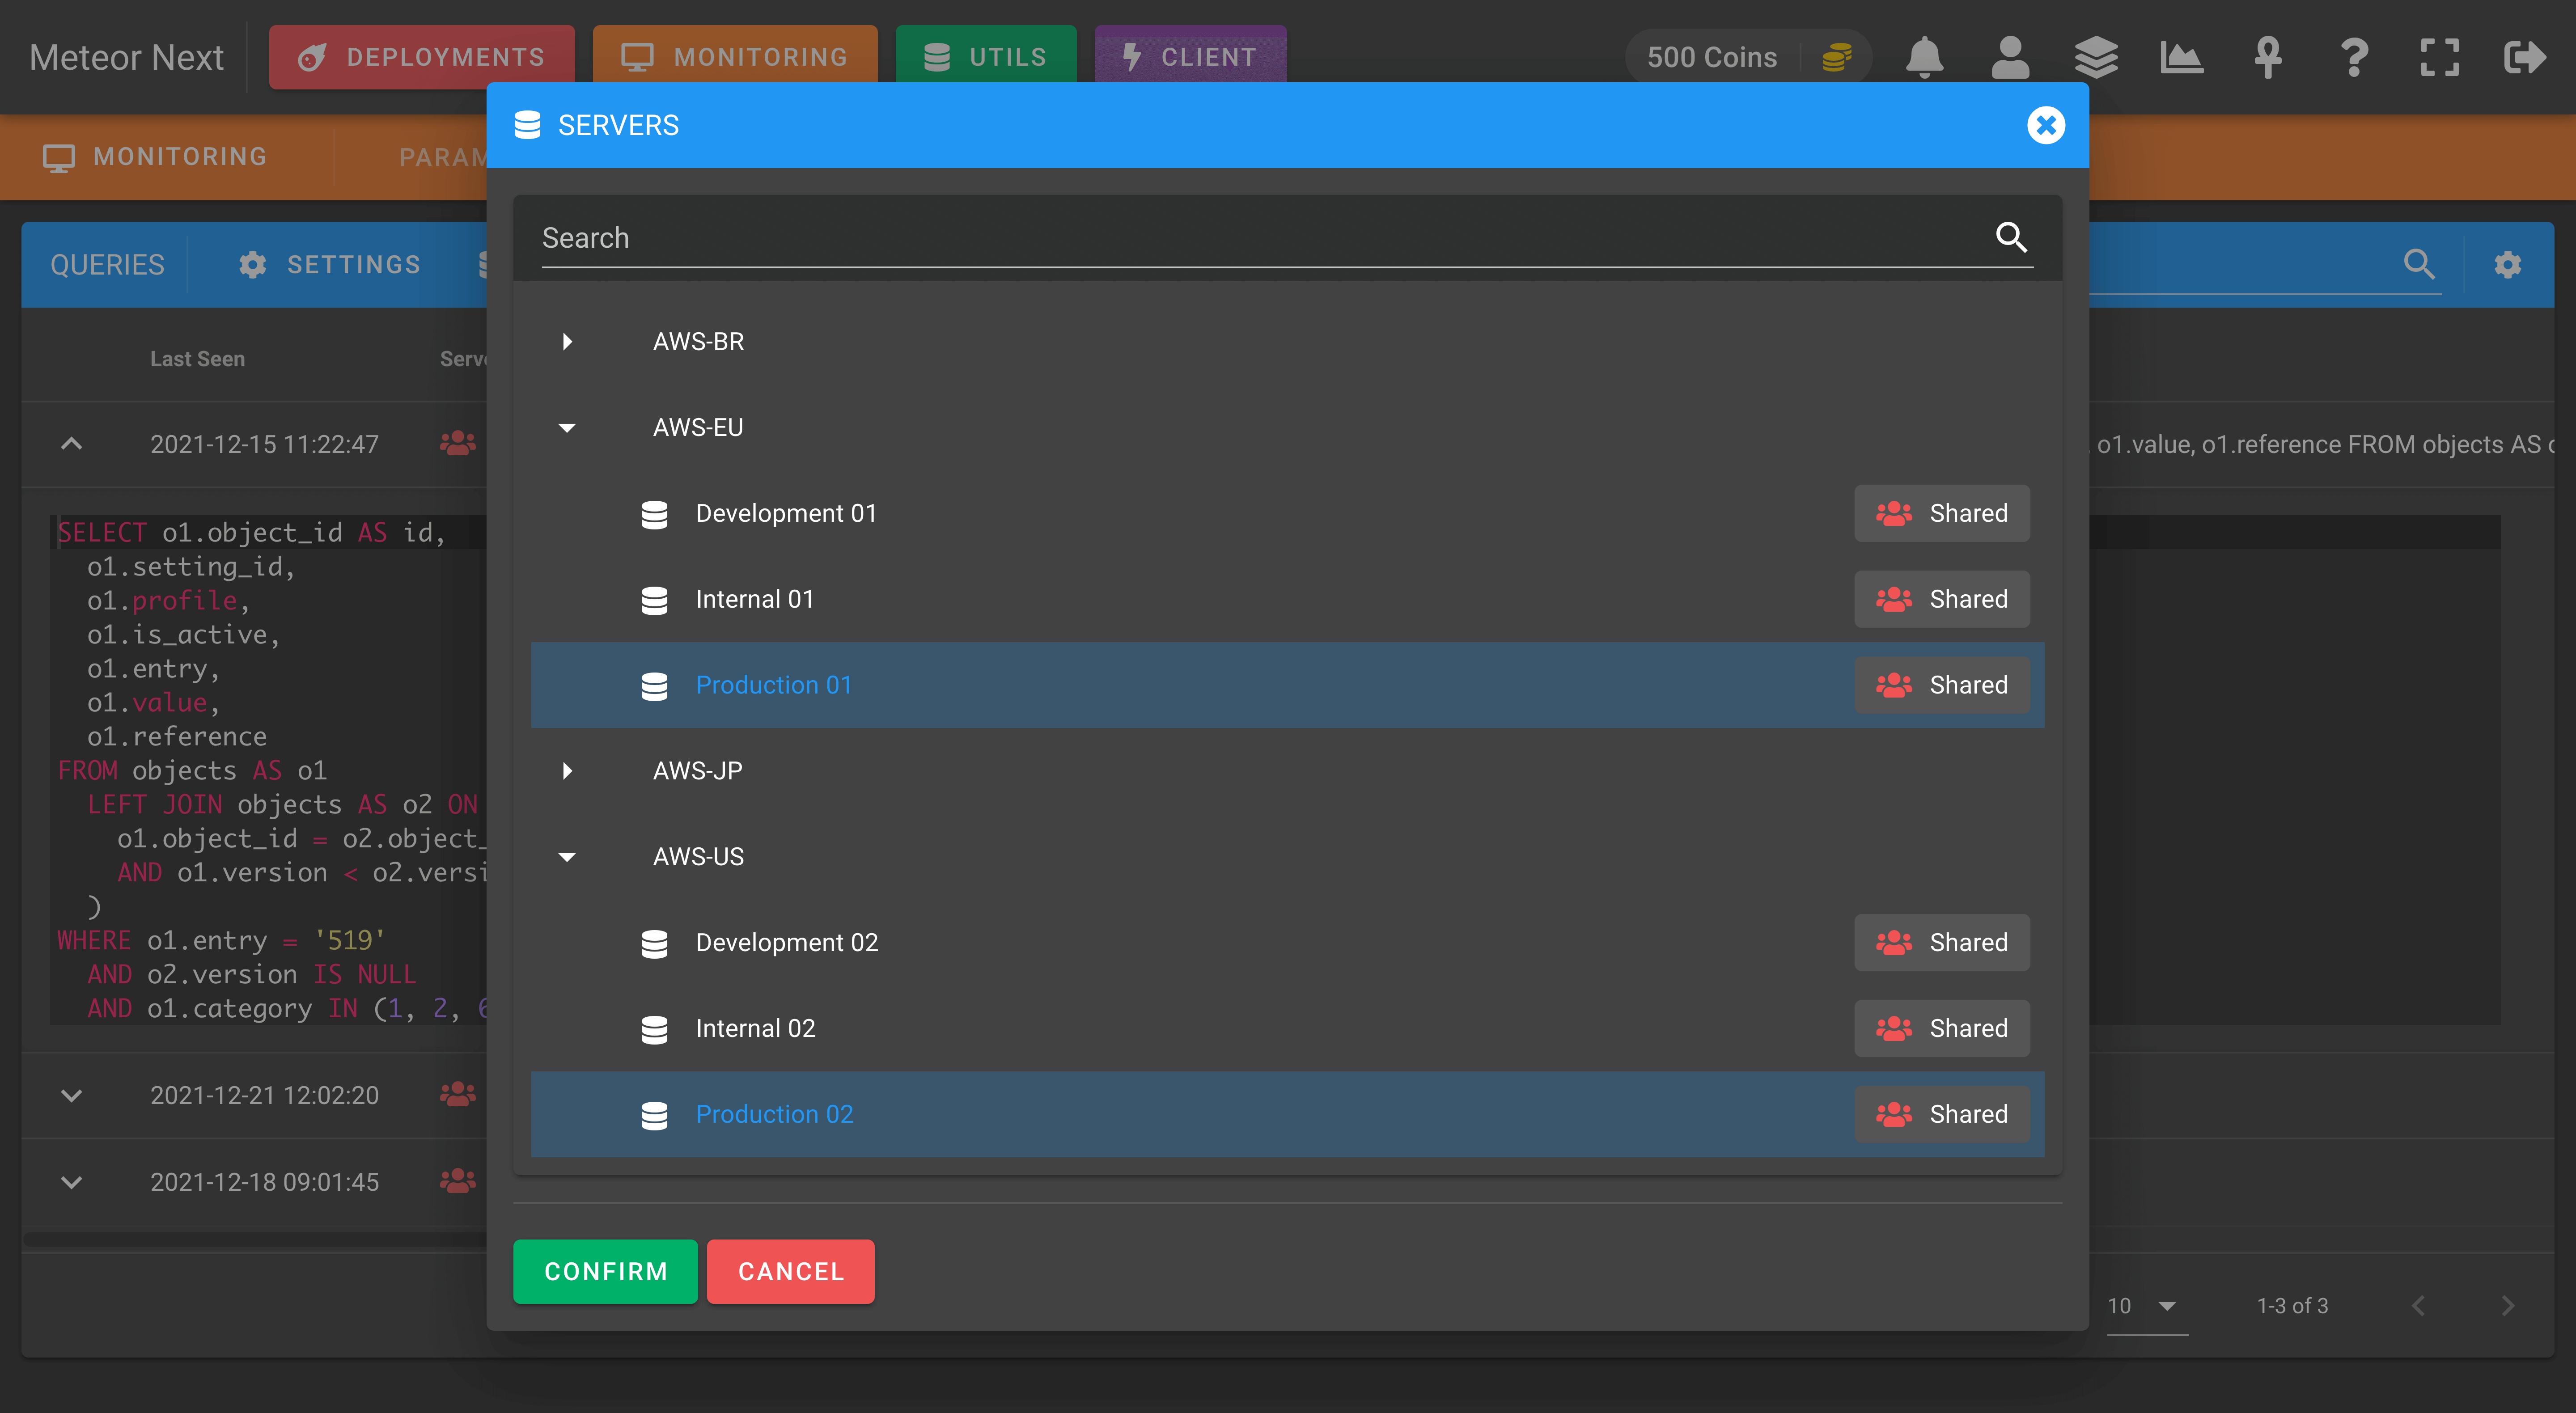Click the search magnifier in Servers dialog

click(x=2011, y=237)
